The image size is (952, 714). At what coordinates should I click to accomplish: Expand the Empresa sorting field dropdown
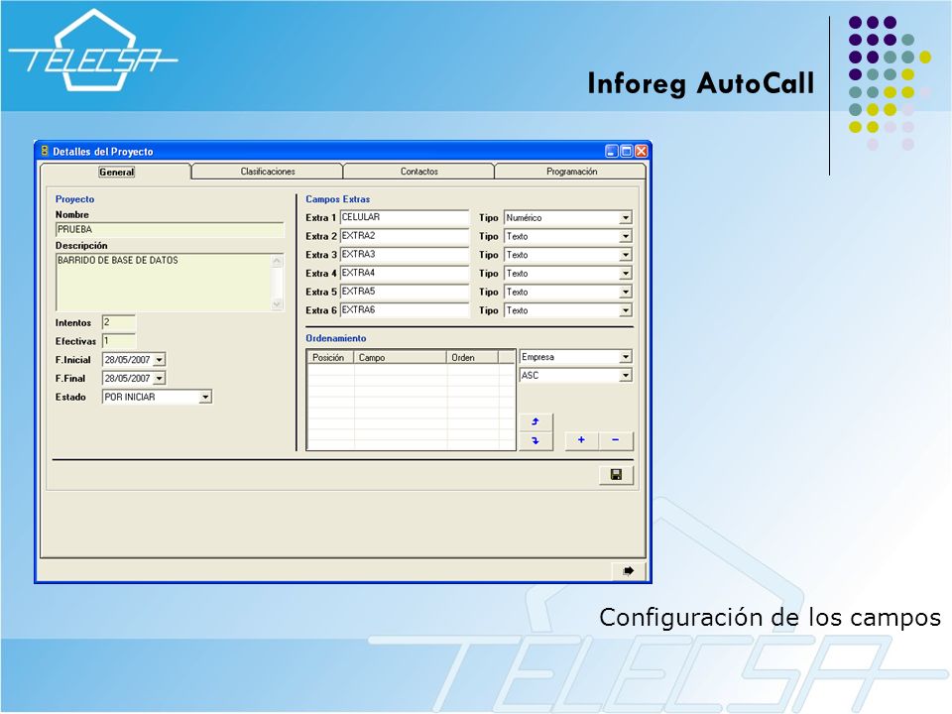tap(626, 357)
